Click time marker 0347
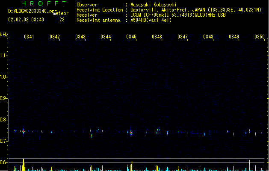 183,37
